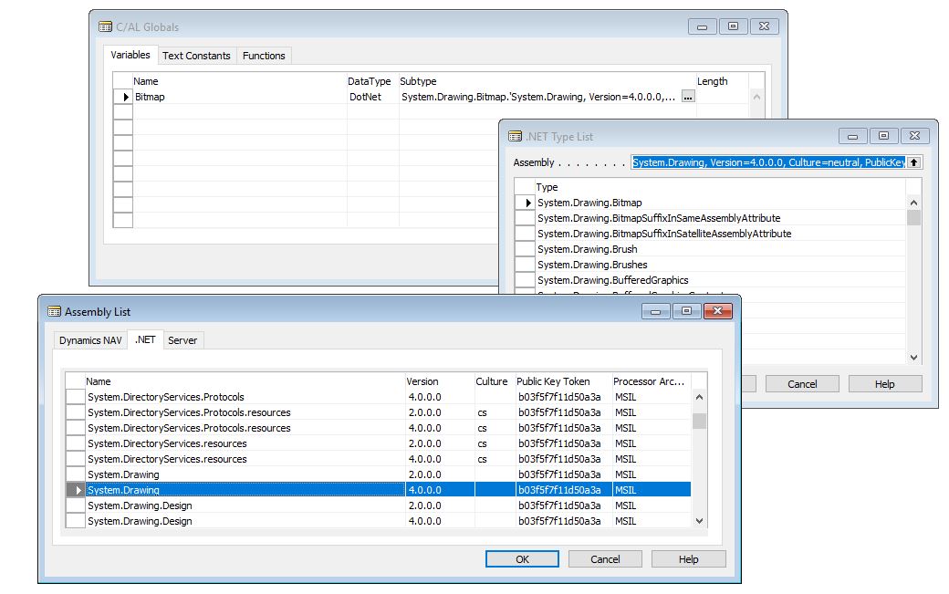This screenshot has width=949, height=594.
Task: Click the Version column header
Action: pyautogui.click(x=440, y=381)
